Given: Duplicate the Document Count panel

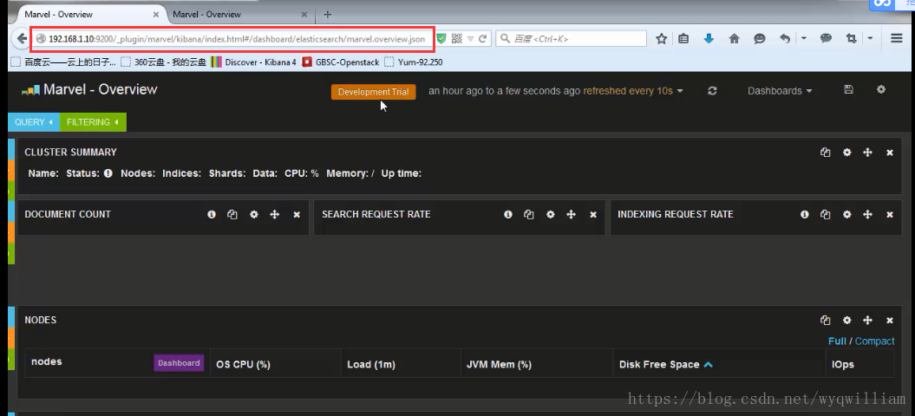Looking at the screenshot, I should tap(232, 215).
